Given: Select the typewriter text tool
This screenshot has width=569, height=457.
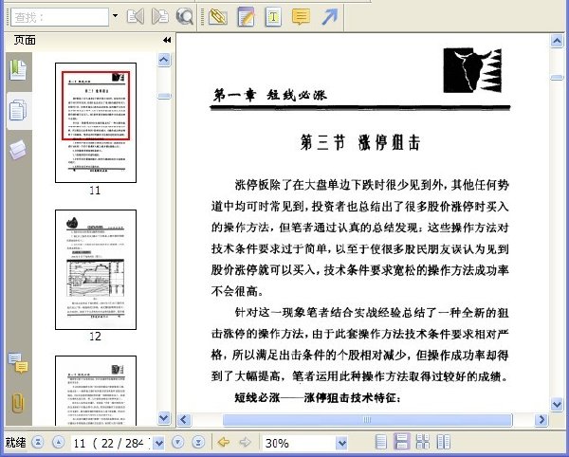Looking at the screenshot, I should pos(273,17).
